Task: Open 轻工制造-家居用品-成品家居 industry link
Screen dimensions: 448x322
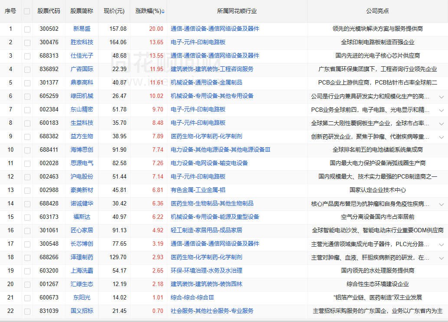Action: [206, 230]
